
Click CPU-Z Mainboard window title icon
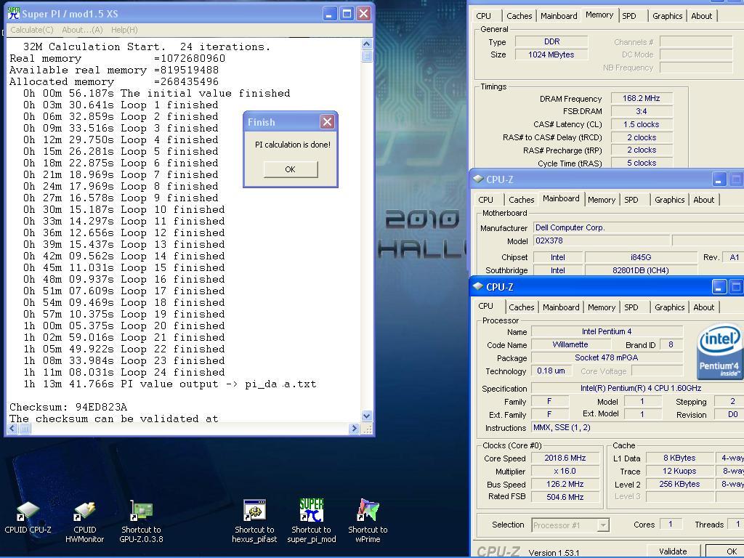(x=478, y=179)
